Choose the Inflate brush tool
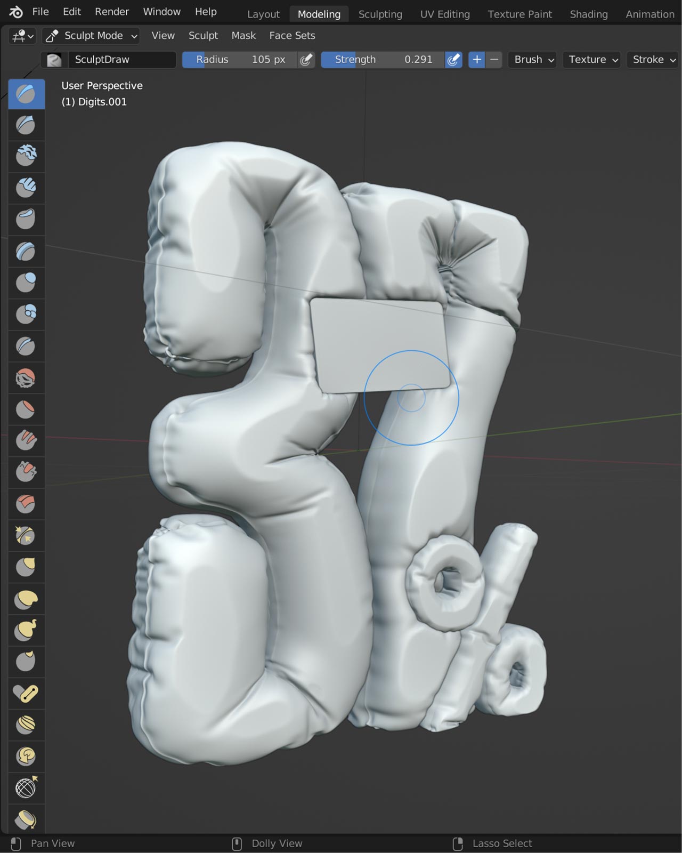The height and width of the screenshot is (853, 682). click(x=26, y=282)
